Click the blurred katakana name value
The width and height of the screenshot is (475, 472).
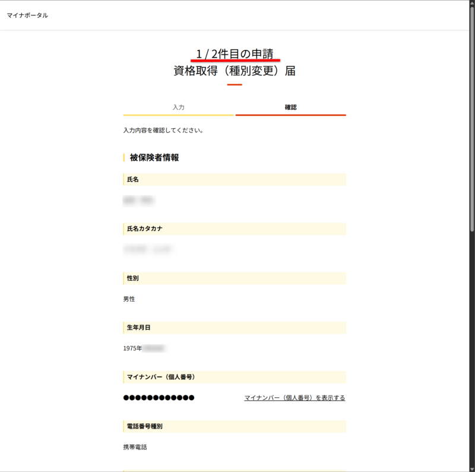tap(148, 250)
